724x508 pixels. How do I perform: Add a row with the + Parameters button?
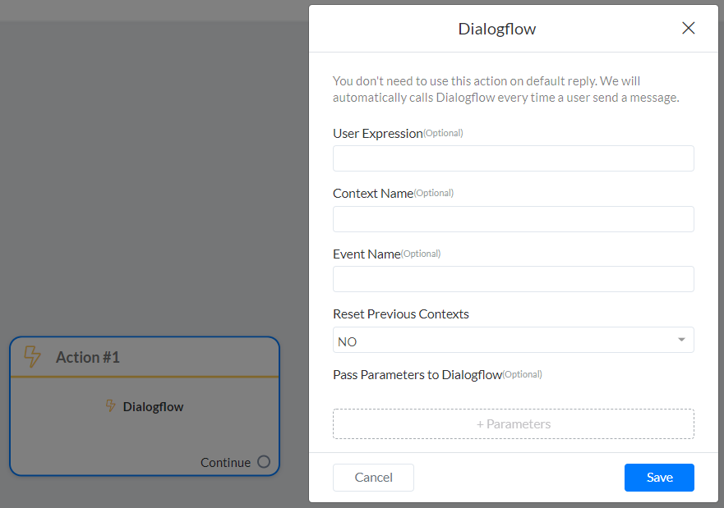513,424
